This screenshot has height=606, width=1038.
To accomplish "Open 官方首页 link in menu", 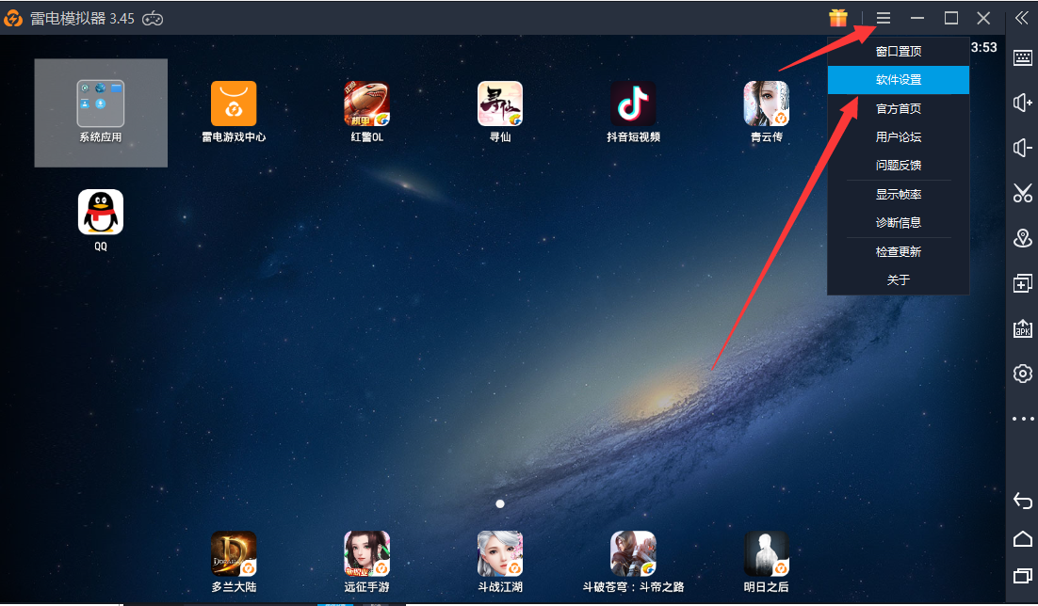I will [898, 108].
